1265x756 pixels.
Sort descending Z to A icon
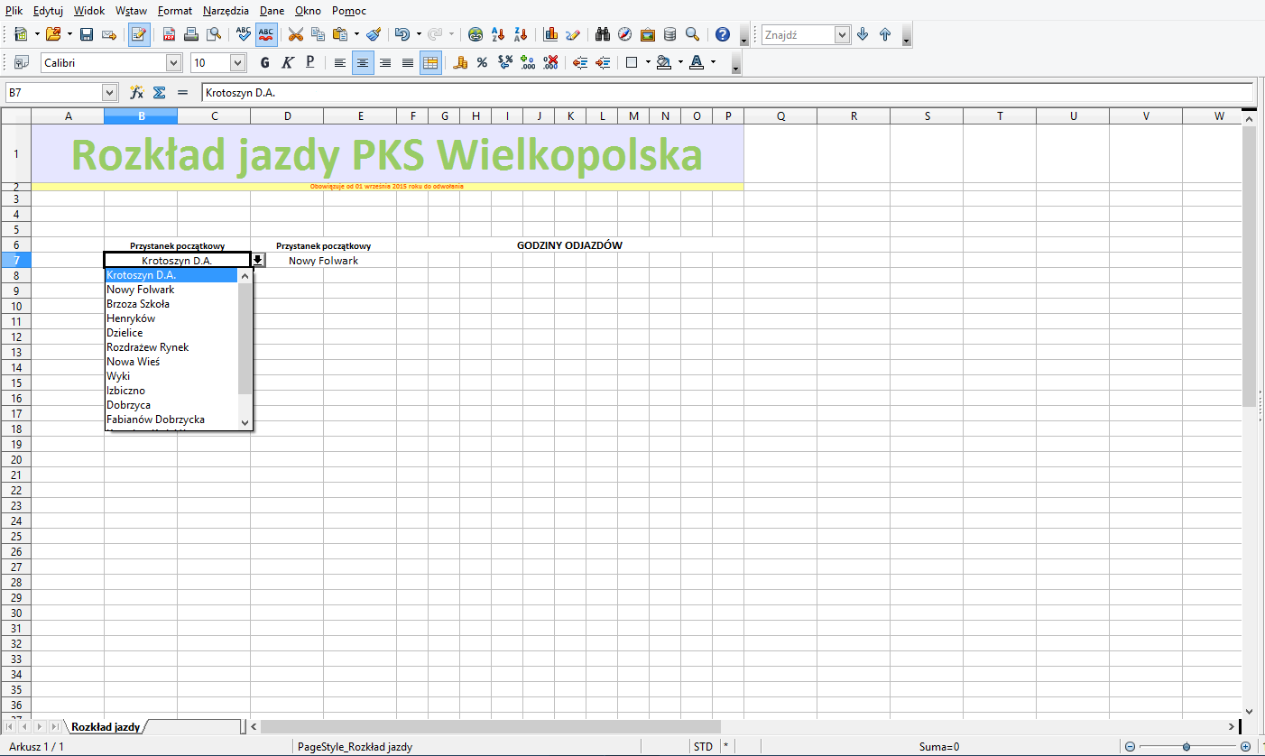point(521,34)
